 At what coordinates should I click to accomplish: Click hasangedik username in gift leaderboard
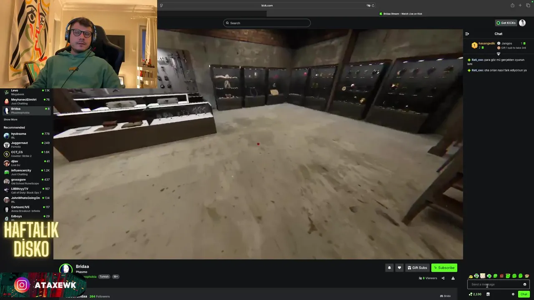(x=486, y=43)
